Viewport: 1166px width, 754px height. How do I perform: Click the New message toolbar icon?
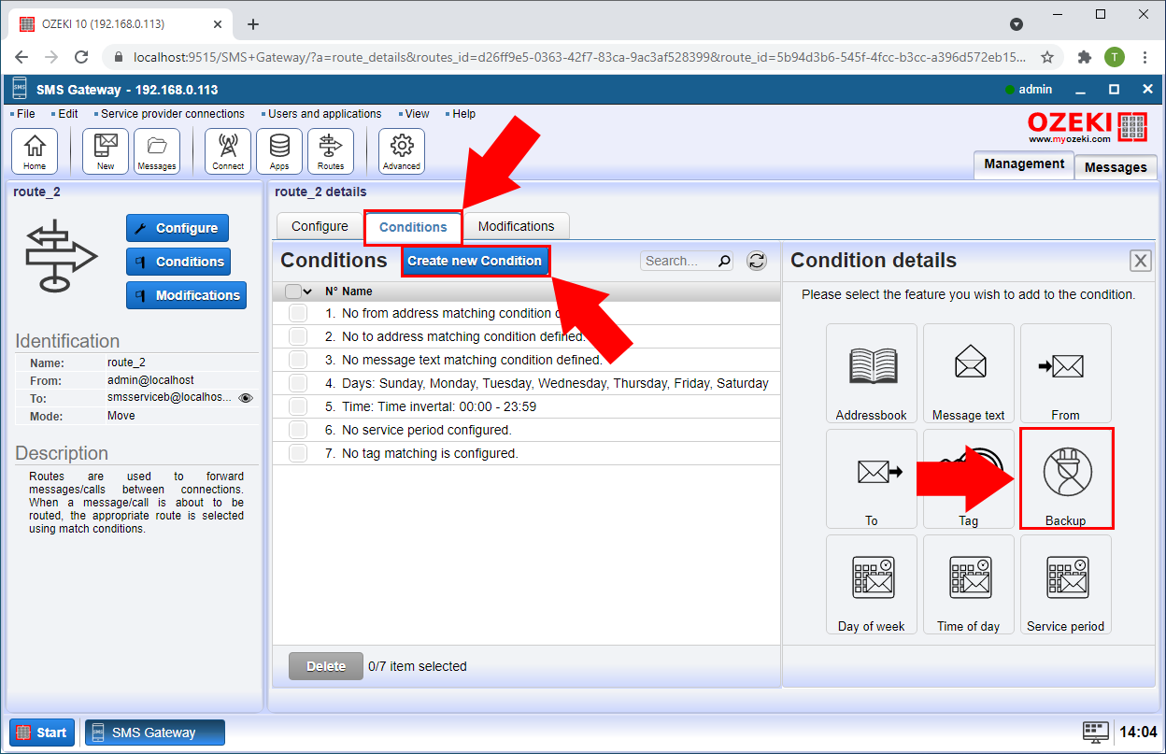pos(106,151)
